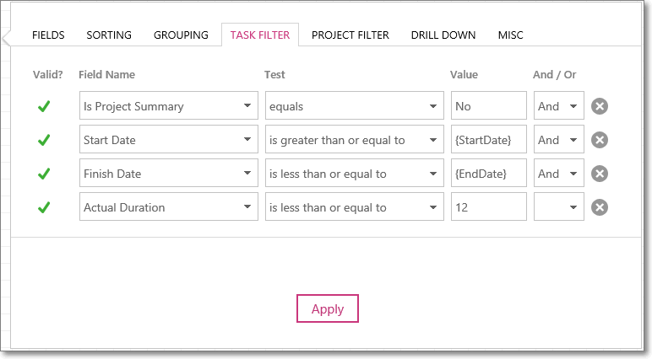Viewport: 652px width, 359px height.
Task: Go to the SORTING tab
Action: (x=109, y=35)
